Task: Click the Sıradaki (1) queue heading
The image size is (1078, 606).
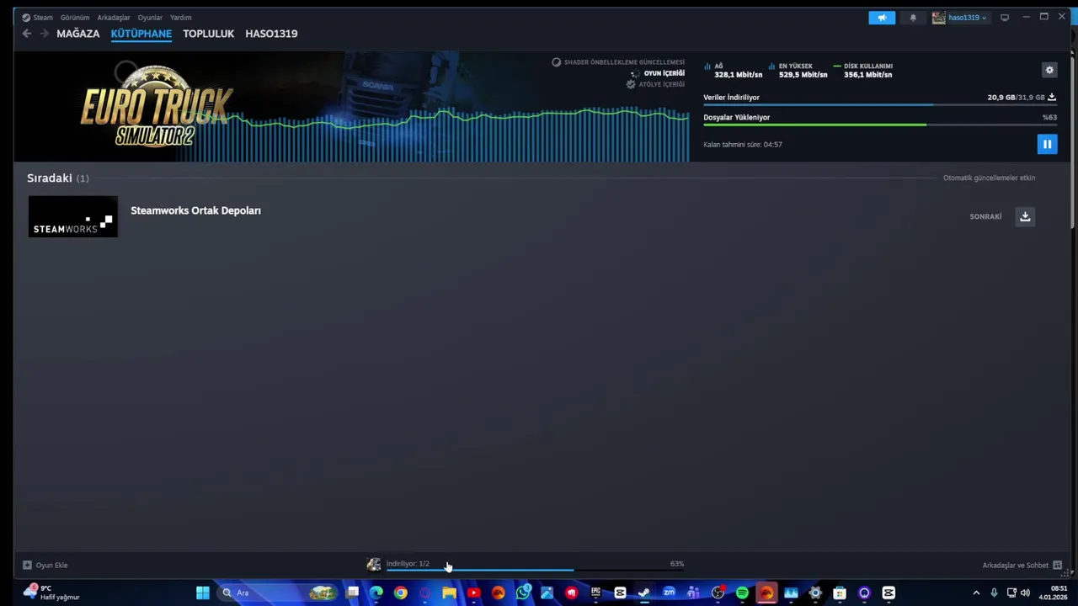Action: coord(57,178)
